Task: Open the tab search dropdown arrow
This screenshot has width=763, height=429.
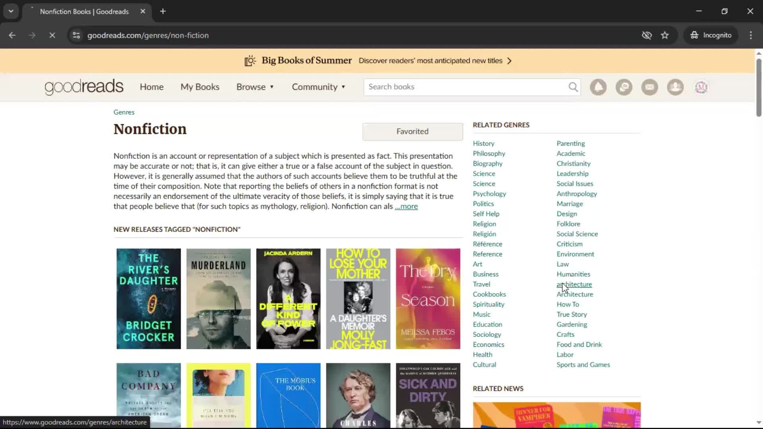Action: point(11,12)
